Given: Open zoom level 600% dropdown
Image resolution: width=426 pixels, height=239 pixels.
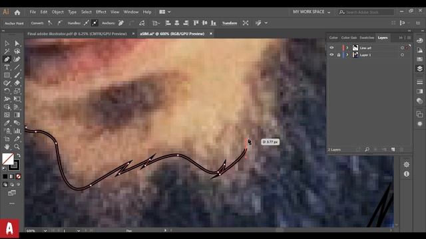Looking at the screenshot, I should click(45, 230).
